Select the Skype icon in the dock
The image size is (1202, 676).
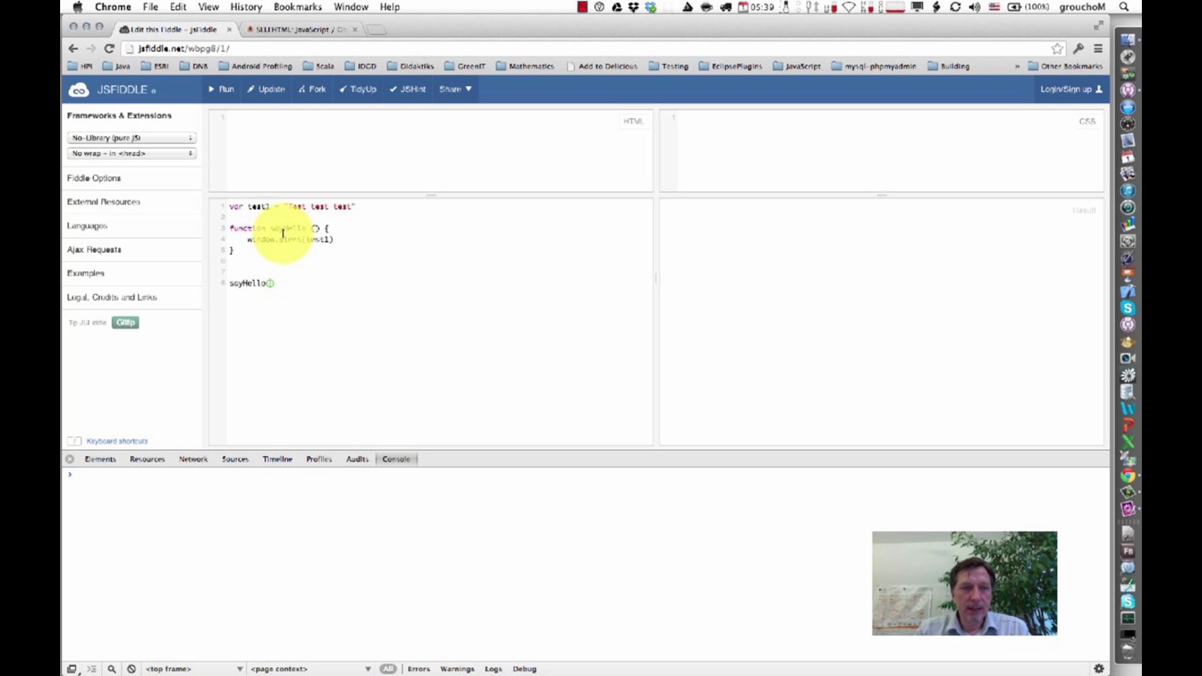tap(1129, 308)
